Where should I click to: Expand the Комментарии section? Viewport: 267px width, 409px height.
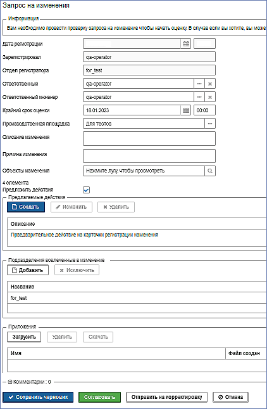[10, 382]
